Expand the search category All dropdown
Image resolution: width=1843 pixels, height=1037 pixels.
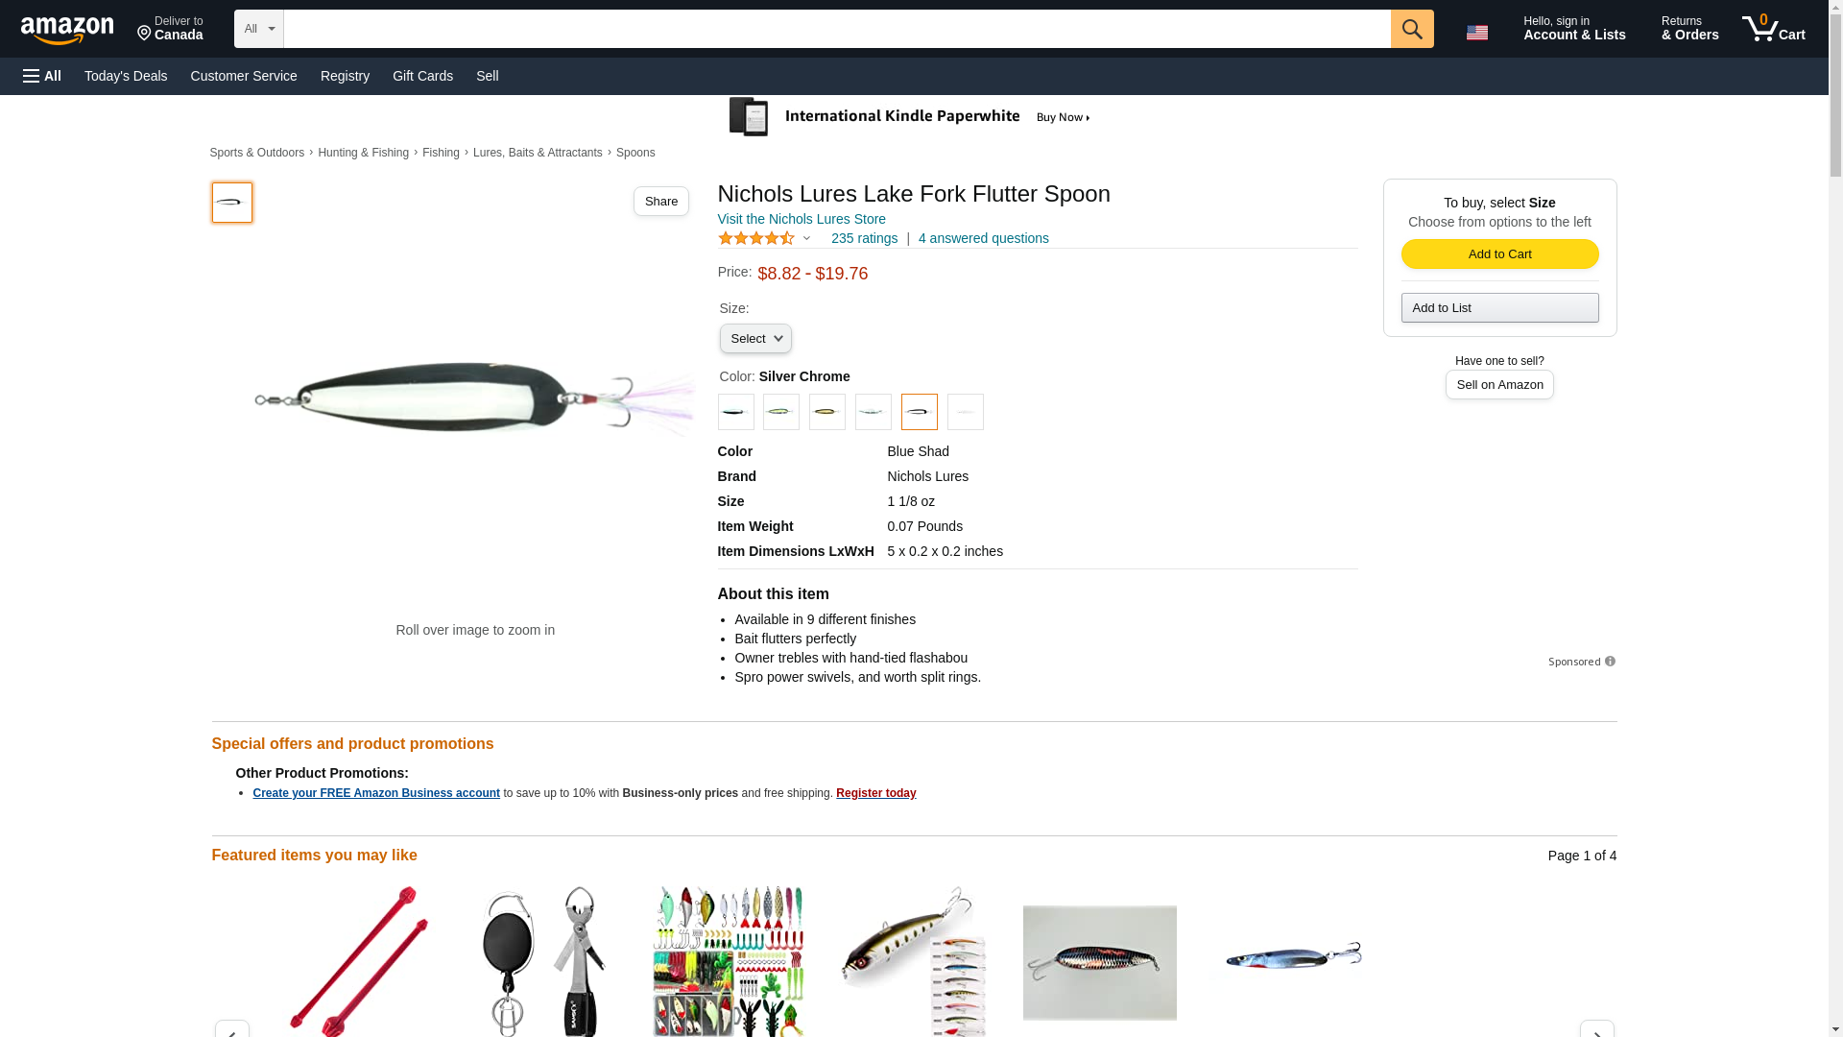259,29
